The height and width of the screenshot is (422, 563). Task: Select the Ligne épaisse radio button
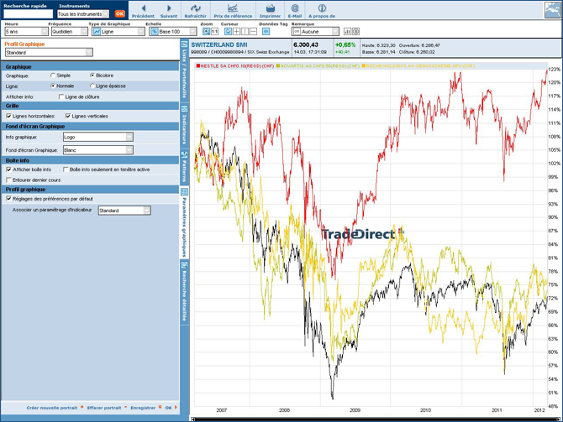tap(92, 86)
